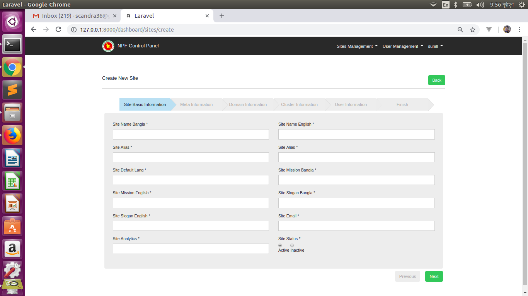Adjust the system volume indicator
Viewport: 528px width, 296px height.
(480, 5)
